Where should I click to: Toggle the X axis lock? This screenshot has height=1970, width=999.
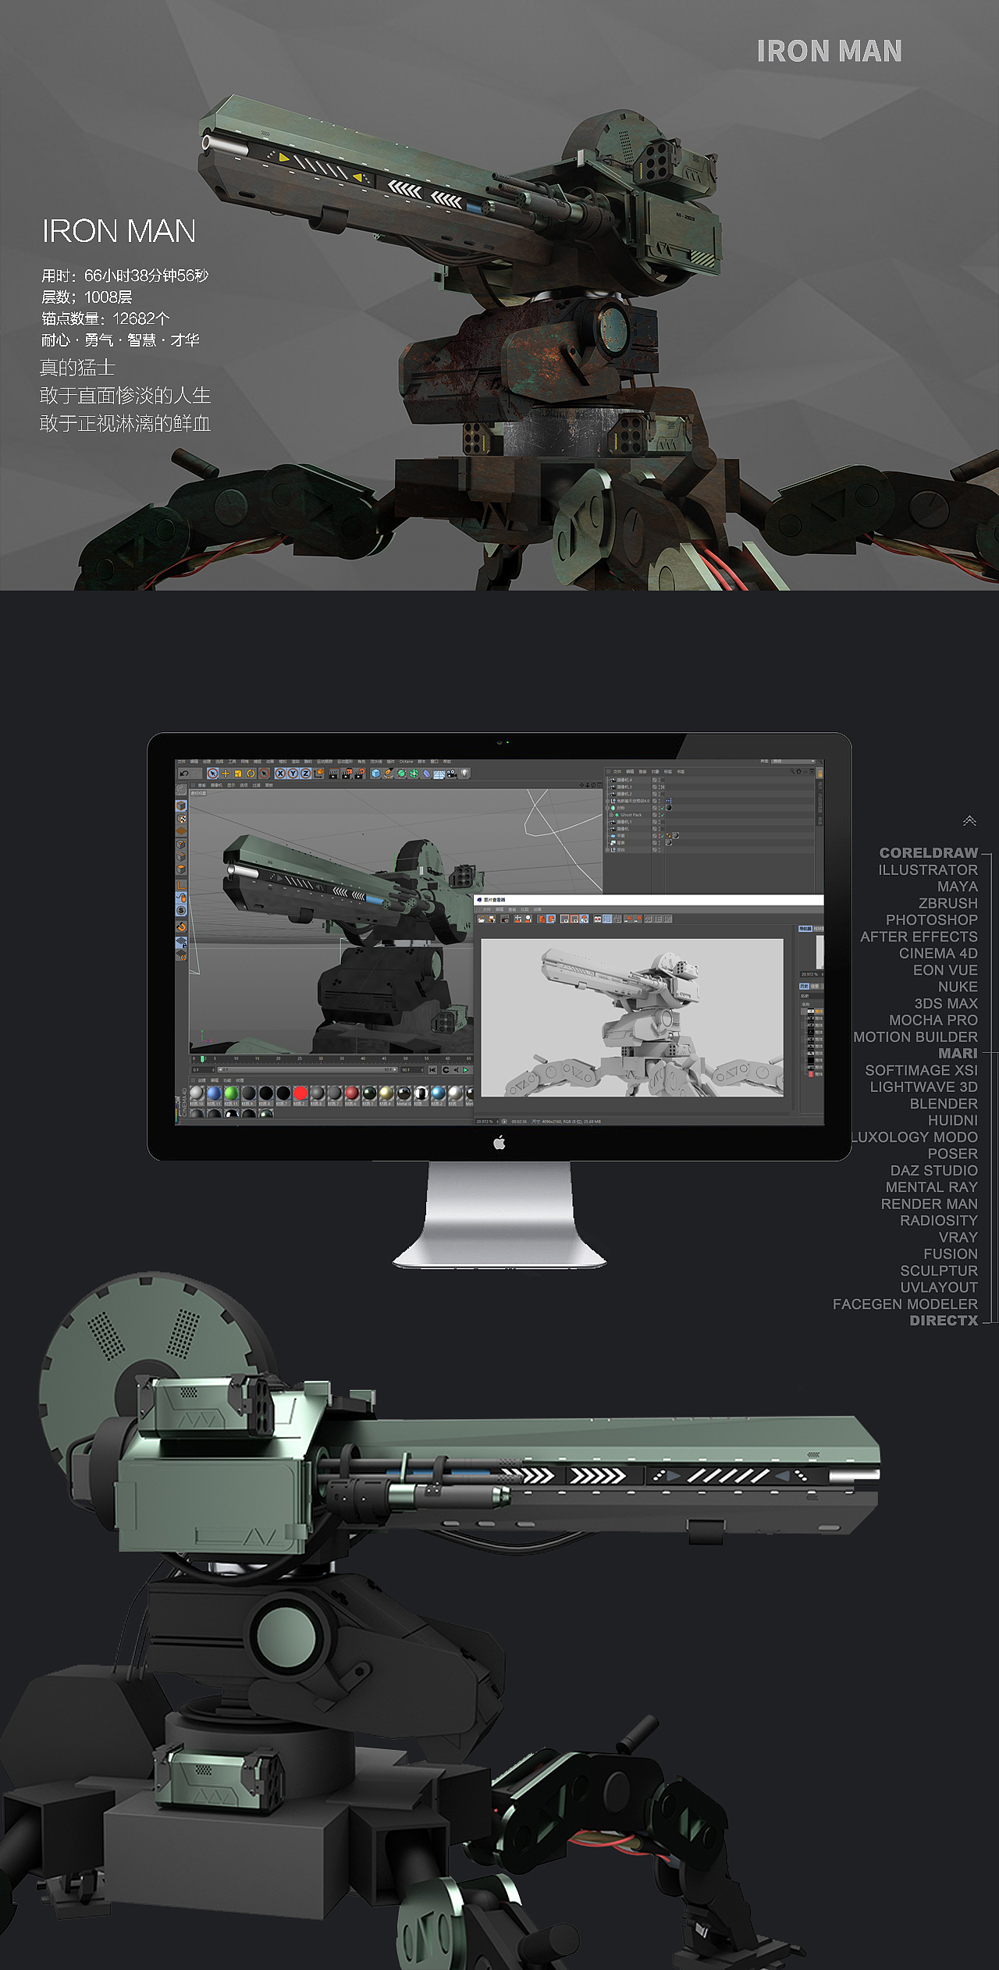click(280, 773)
